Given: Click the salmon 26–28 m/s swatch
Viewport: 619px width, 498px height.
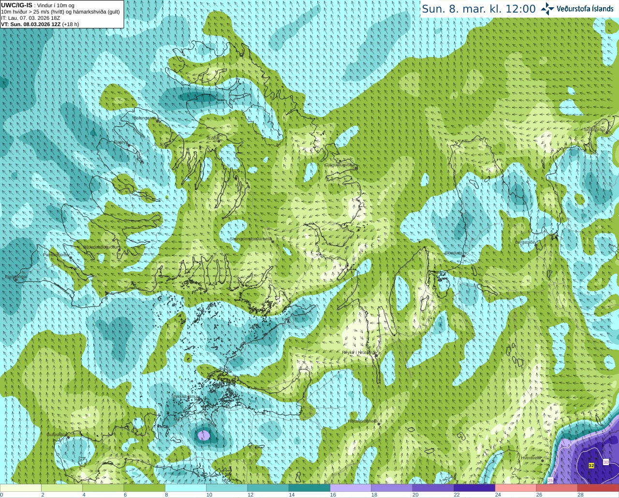Looking at the screenshot, I should (557, 488).
